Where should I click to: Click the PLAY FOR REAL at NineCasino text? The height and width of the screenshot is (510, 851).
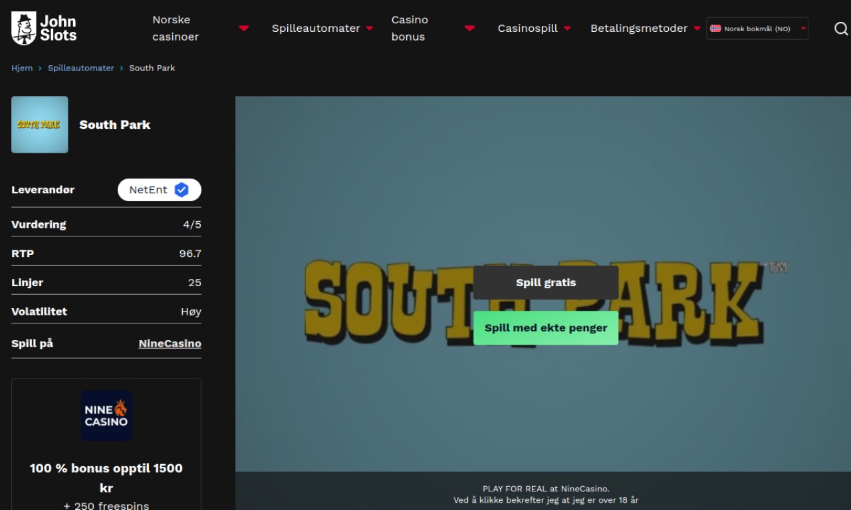546,489
